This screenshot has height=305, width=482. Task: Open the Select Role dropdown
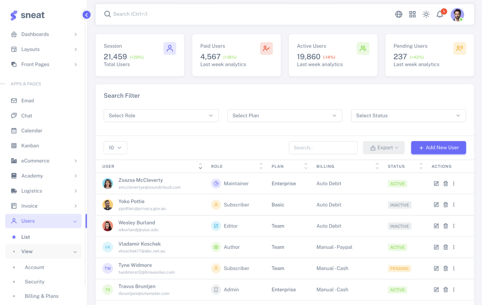(161, 116)
